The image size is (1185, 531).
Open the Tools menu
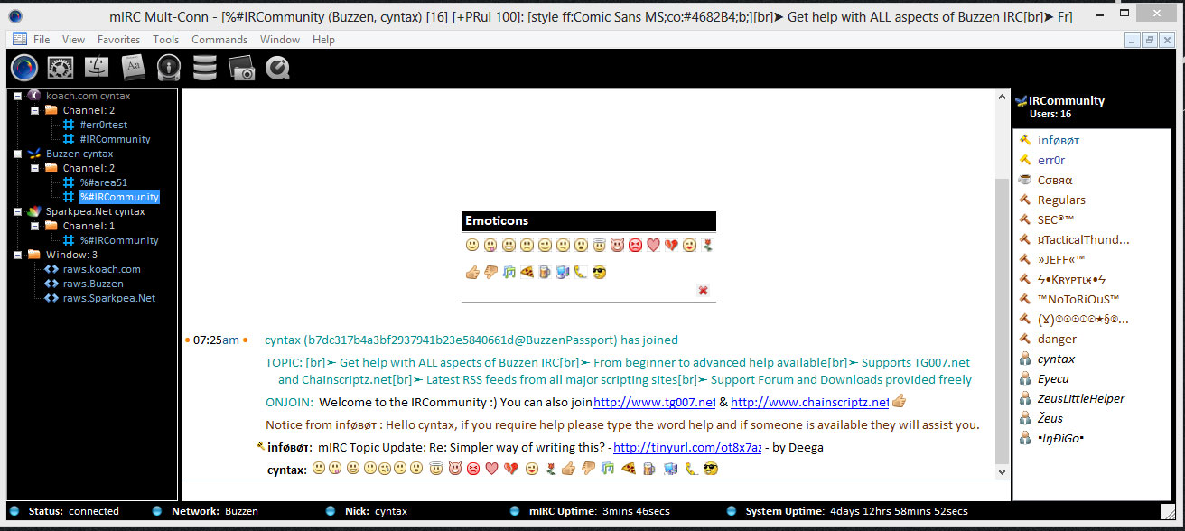166,40
